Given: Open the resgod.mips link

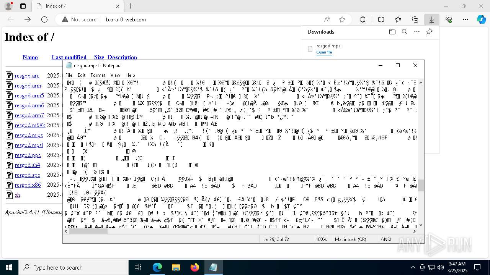Looking at the screenshot, I should pyautogui.click(x=29, y=135).
